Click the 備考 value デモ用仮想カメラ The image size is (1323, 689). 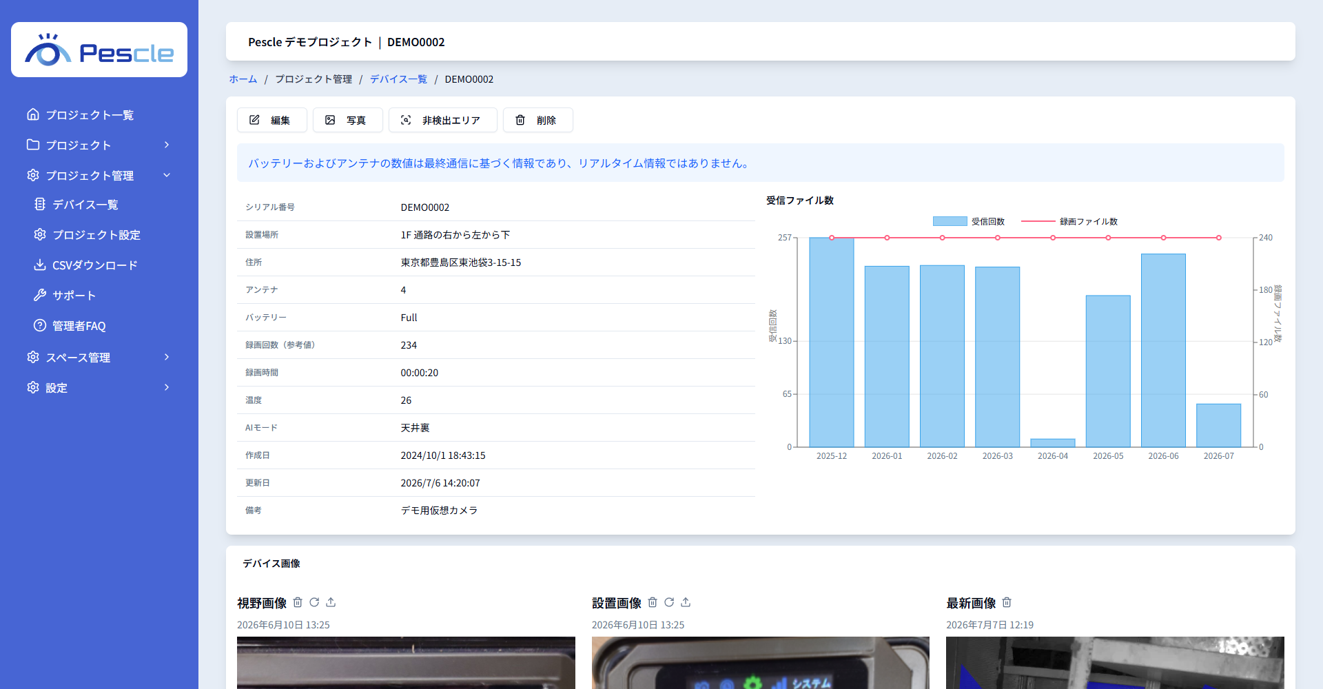point(439,511)
